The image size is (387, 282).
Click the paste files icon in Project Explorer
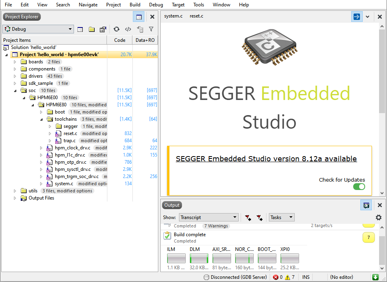pyautogui.click(x=140, y=29)
